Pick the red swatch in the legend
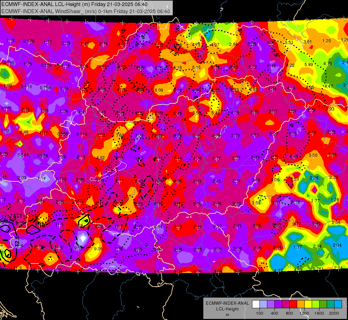The height and width of the screenshot is (320, 348). click(293, 304)
